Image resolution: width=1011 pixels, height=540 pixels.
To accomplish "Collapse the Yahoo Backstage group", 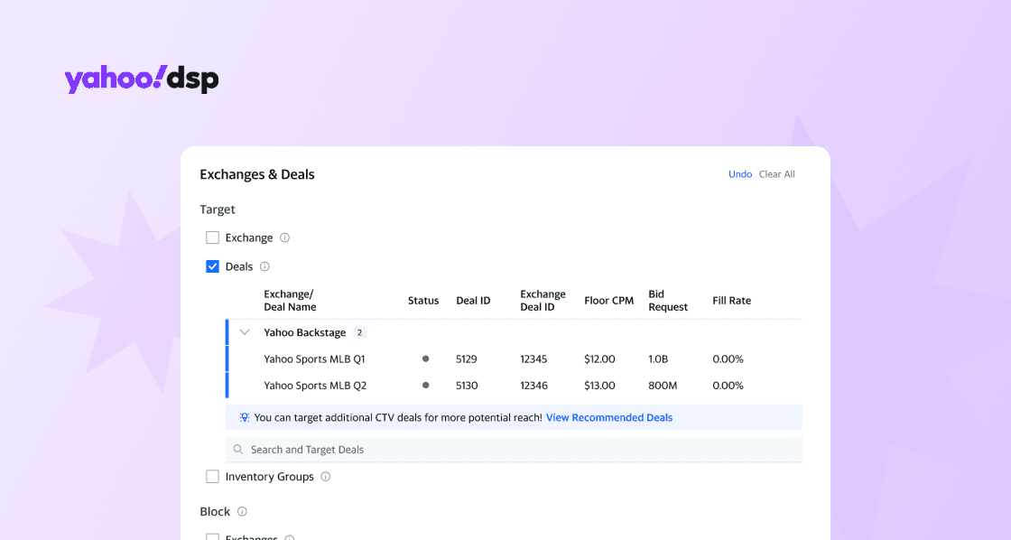I will click(x=245, y=333).
